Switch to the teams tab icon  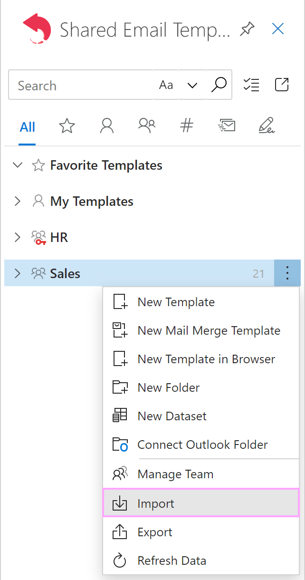(x=146, y=126)
